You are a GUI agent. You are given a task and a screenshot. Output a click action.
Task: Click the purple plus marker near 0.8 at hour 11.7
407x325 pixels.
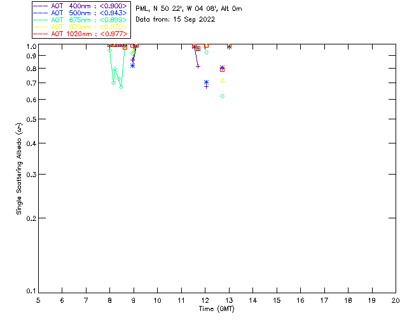(198, 67)
